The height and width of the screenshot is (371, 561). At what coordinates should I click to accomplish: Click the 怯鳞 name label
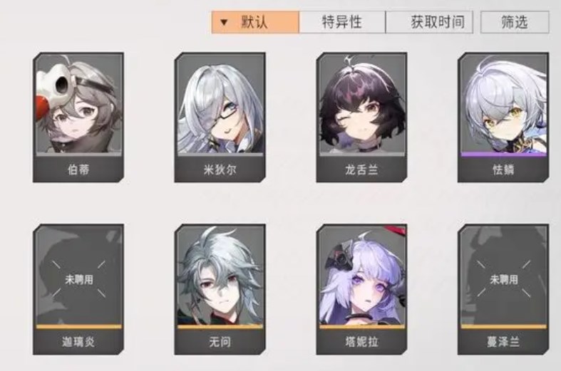503,169
